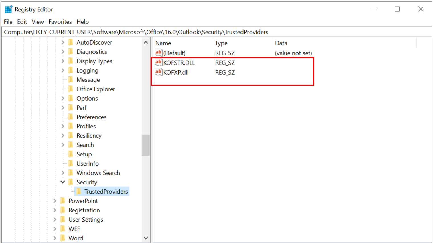Expand the PowerPoint key
The height and width of the screenshot is (243, 434).
[x=55, y=201]
